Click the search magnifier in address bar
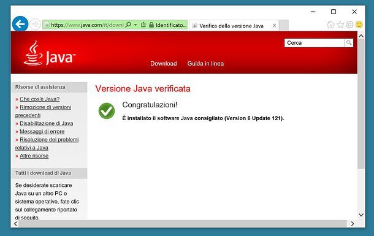The image size is (374, 236). click(128, 25)
